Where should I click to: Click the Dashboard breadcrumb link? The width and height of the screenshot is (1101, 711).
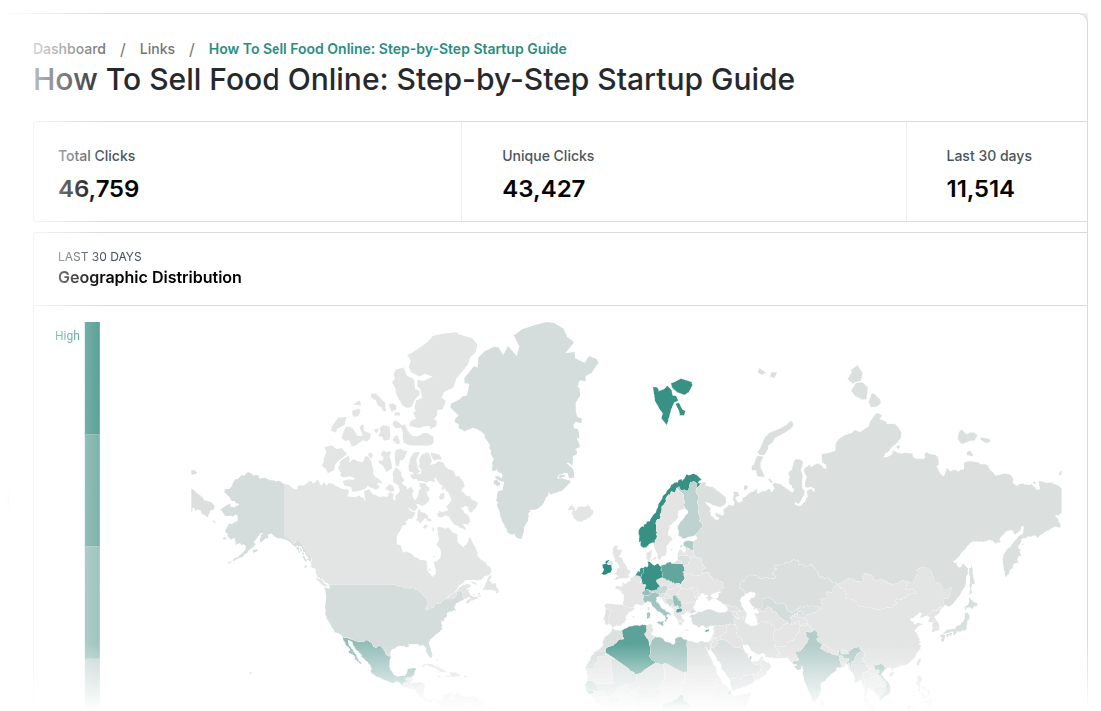pos(69,49)
